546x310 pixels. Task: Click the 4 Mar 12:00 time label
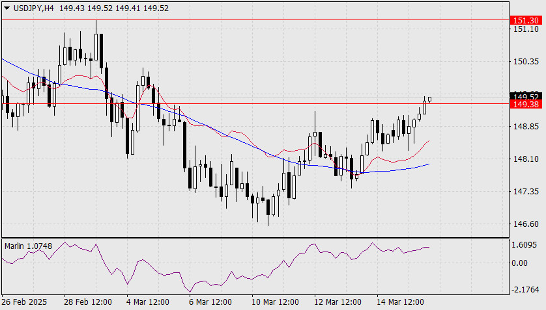148,302
